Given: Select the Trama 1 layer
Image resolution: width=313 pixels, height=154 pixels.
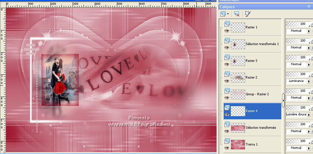Looking at the screenshot, I should pyautogui.click(x=251, y=144).
